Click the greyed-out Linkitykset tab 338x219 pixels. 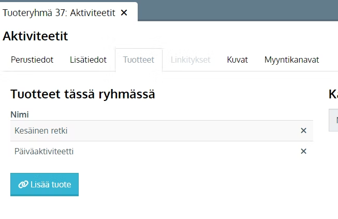[190, 60]
